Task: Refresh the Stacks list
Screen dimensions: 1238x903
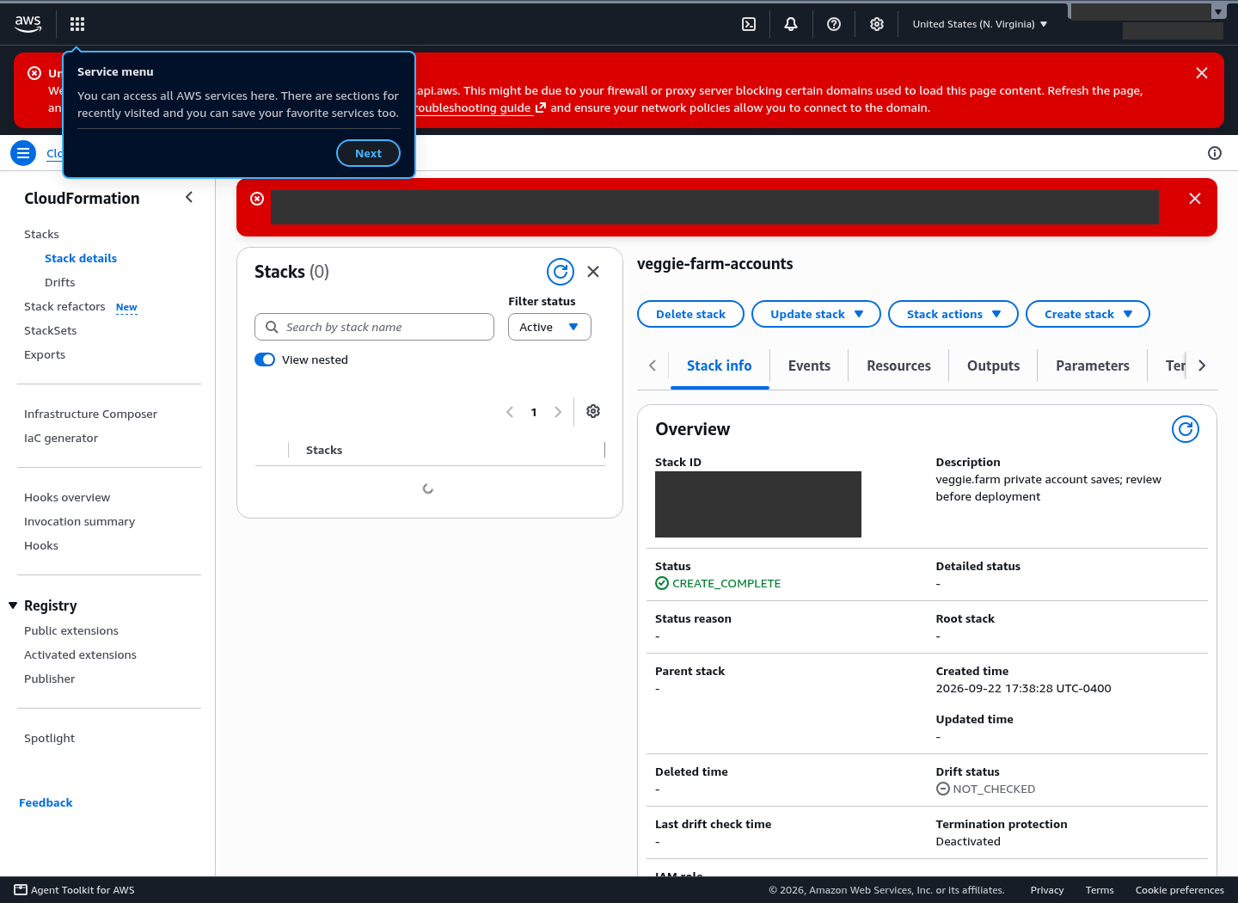Action: click(x=561, y=272)
